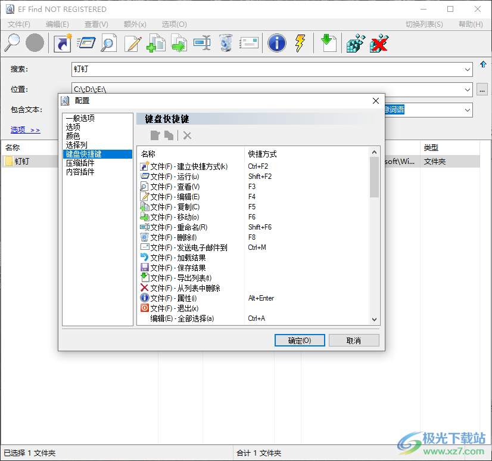Click the 取消 button

[x=354, y=341]
